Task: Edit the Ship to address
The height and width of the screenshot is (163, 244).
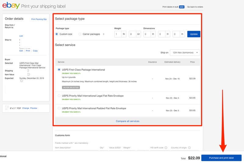Action: [21, 51]
